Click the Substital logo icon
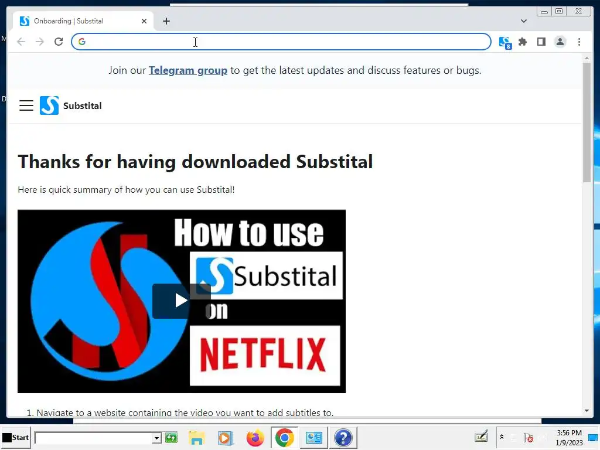The height and width of the screenshot is (450, 600). click(x=49, y=105)
